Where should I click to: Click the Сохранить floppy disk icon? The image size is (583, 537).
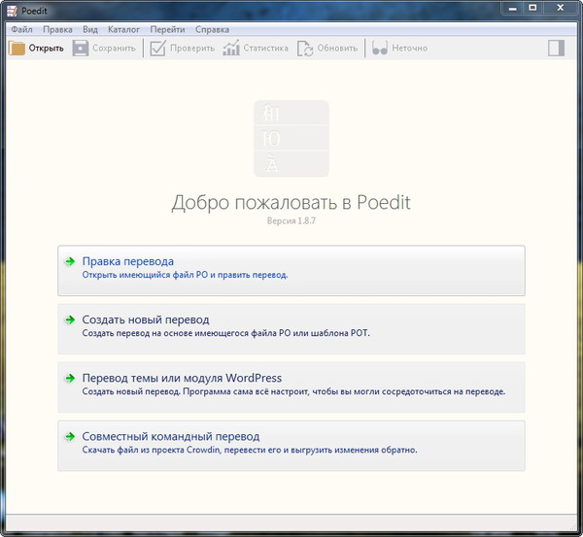(x=81, y=49)
